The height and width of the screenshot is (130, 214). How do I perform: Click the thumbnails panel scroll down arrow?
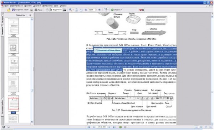click(32, 121)
